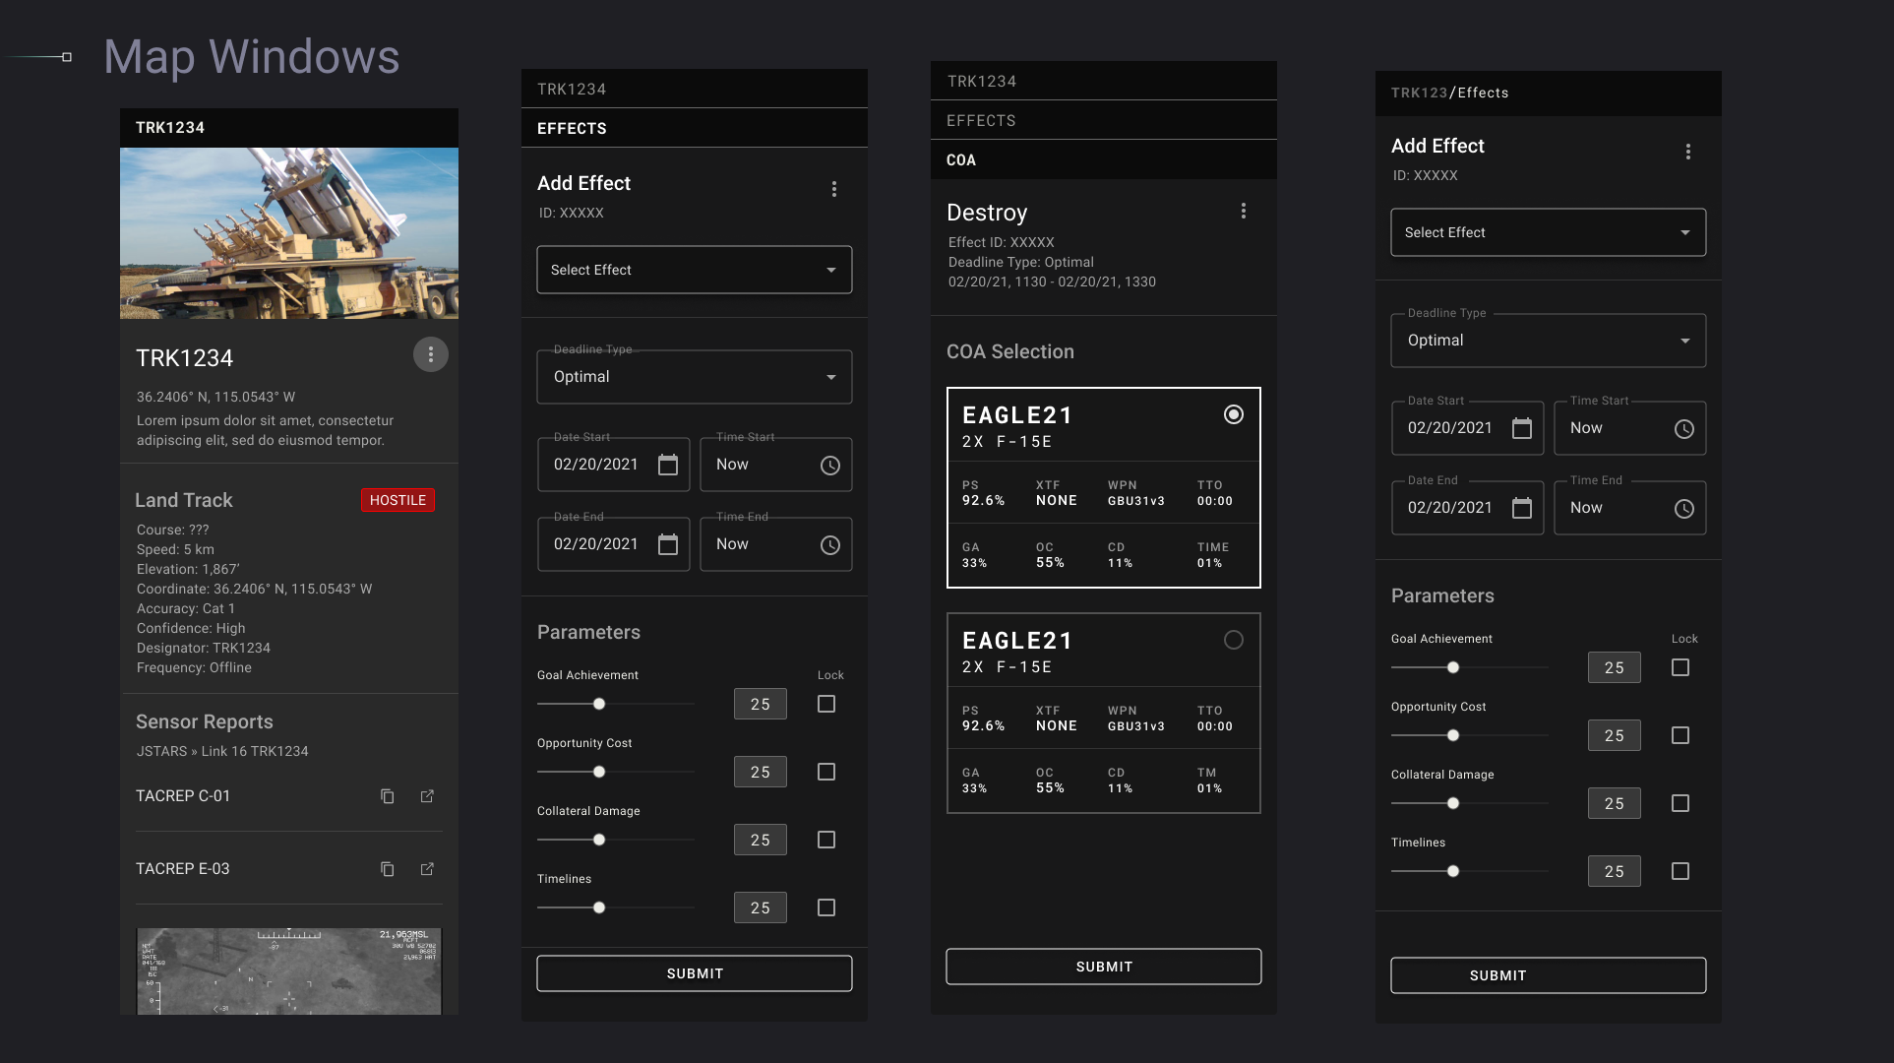
Task: Check the Lock box for Timelines
Action: [825, 907]
